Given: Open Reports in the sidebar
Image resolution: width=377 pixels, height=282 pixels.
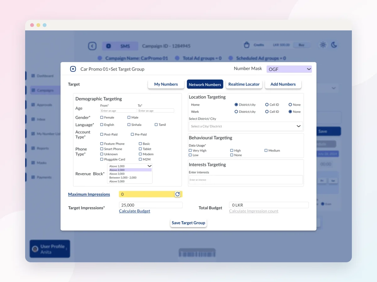Looking at the screenshot, I should point(40,148).
